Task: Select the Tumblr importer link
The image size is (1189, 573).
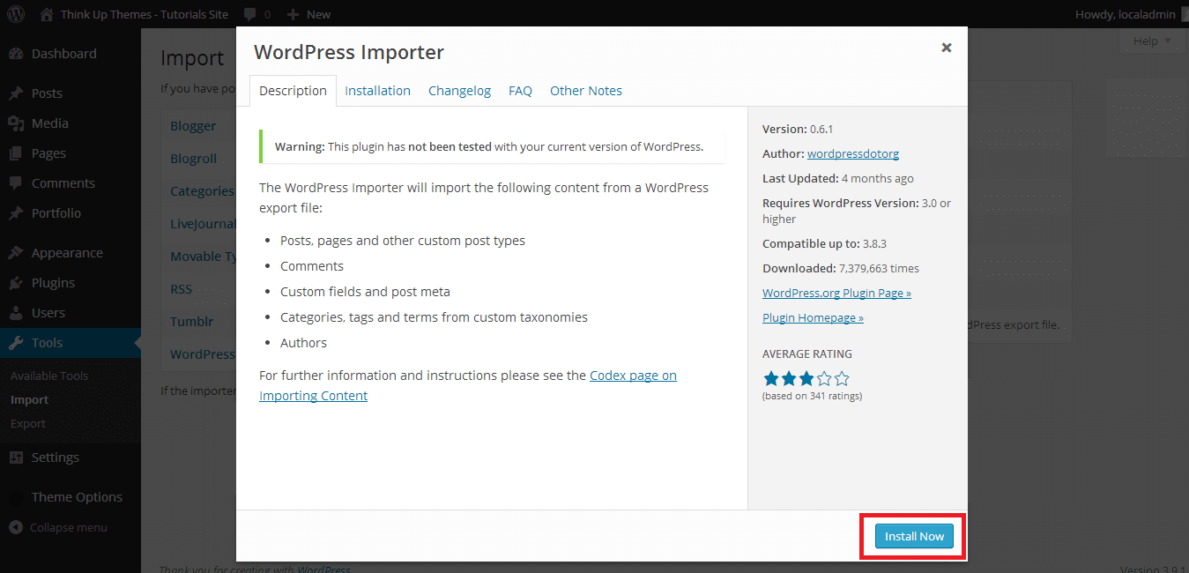Action: [192, 322]
